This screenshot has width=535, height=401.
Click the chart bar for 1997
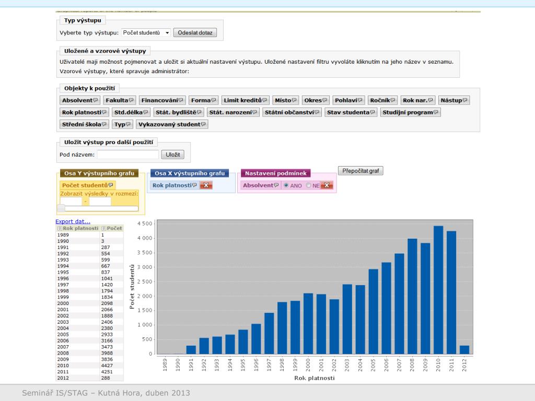[x=269, y=333]
